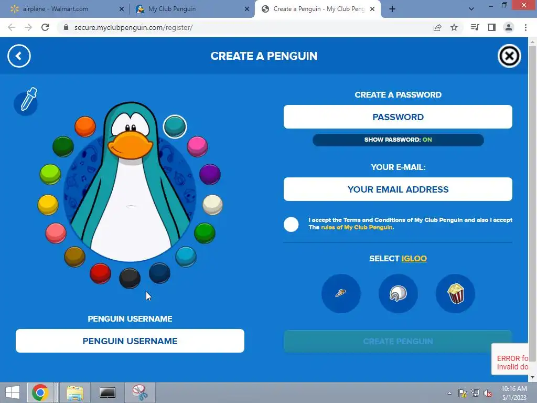Close the My Club Penguin tab

[247, 9]
